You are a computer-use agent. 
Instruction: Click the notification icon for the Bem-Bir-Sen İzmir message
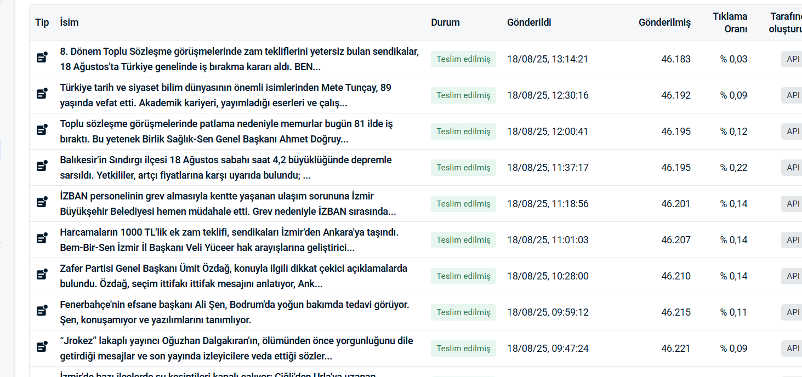[x=42, y=239]
